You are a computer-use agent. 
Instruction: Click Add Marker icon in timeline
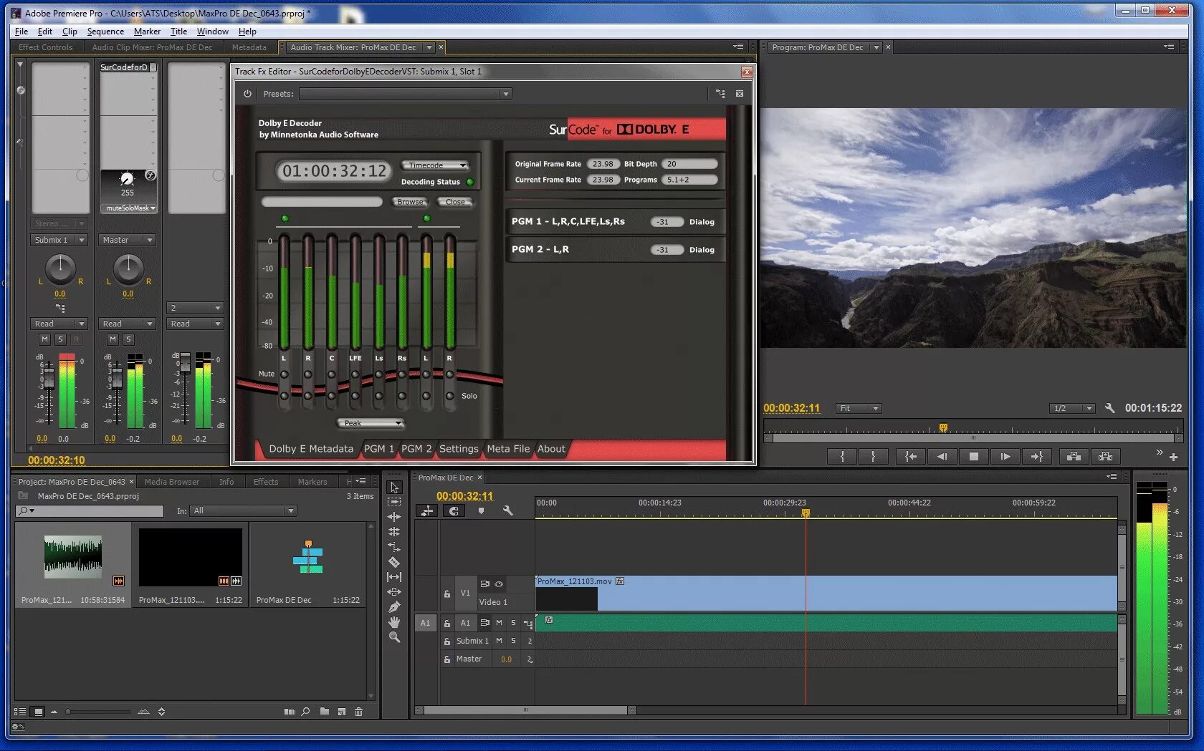click(481, 510)
